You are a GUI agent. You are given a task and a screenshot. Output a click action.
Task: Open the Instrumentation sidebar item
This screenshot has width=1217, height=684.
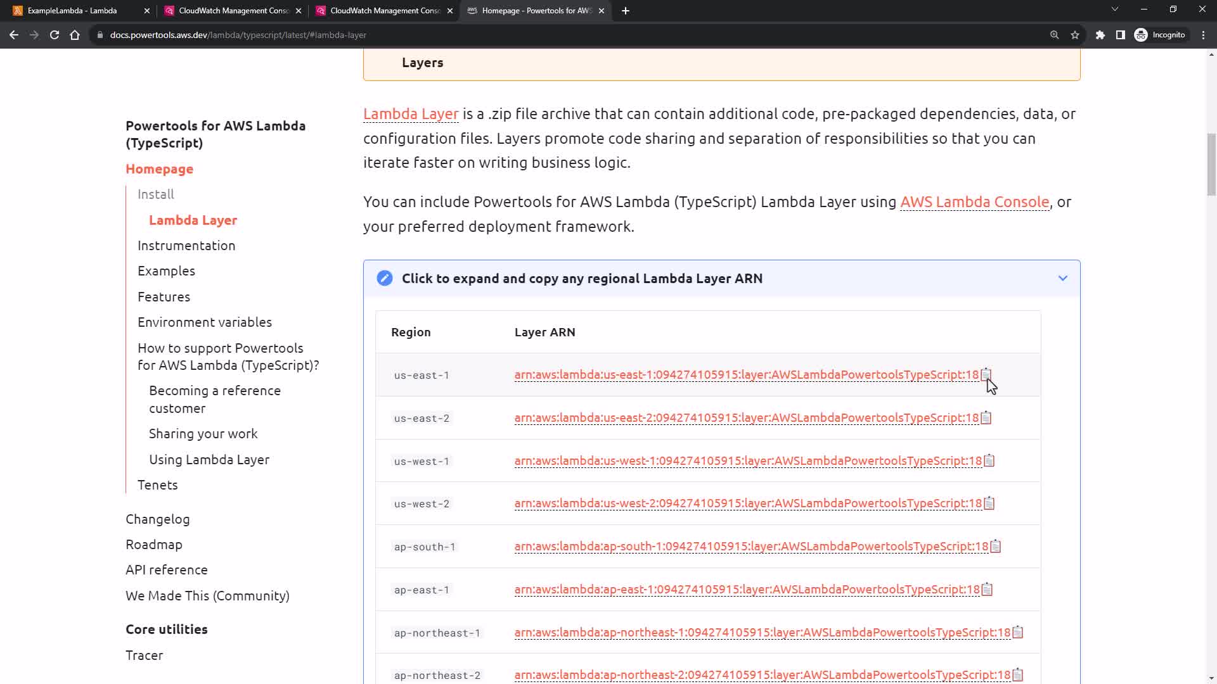(186, 246)
